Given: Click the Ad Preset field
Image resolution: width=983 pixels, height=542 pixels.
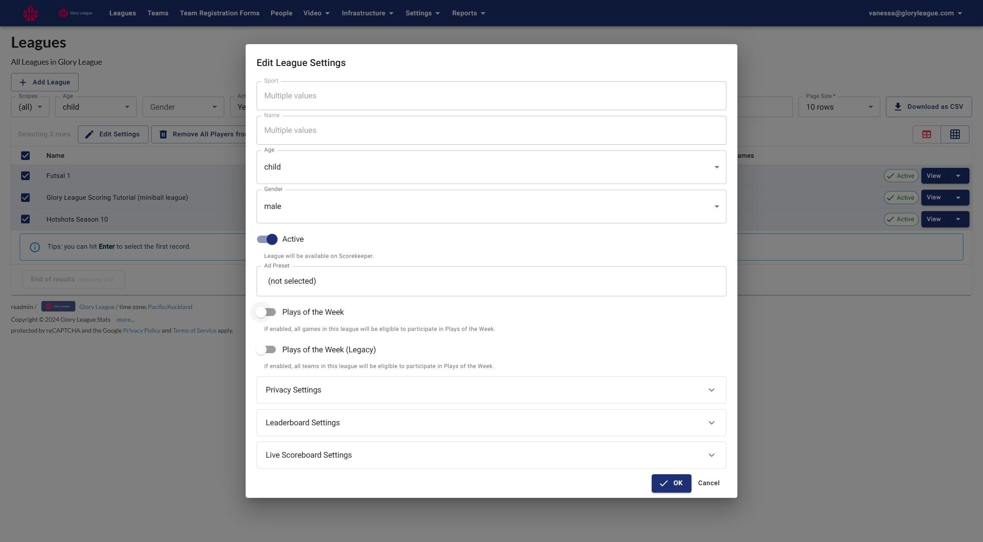Looking at the screenshot, I should point(491,281).
